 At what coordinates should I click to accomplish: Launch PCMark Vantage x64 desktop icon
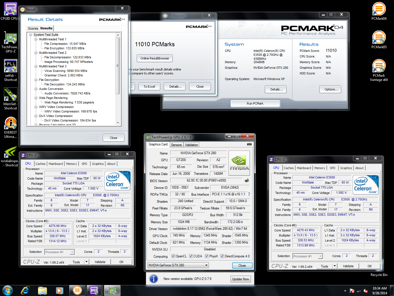[379, 70]
